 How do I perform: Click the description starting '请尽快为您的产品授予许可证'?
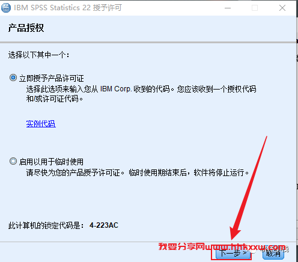(x=138, y=172)
